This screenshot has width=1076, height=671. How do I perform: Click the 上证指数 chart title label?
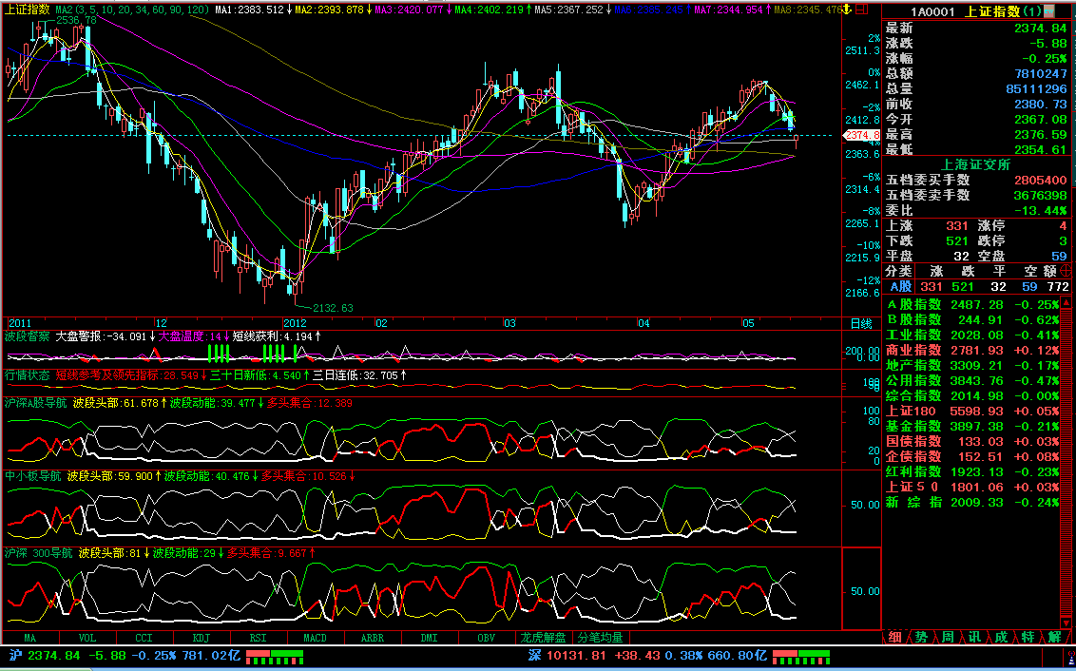coord(28,10)
